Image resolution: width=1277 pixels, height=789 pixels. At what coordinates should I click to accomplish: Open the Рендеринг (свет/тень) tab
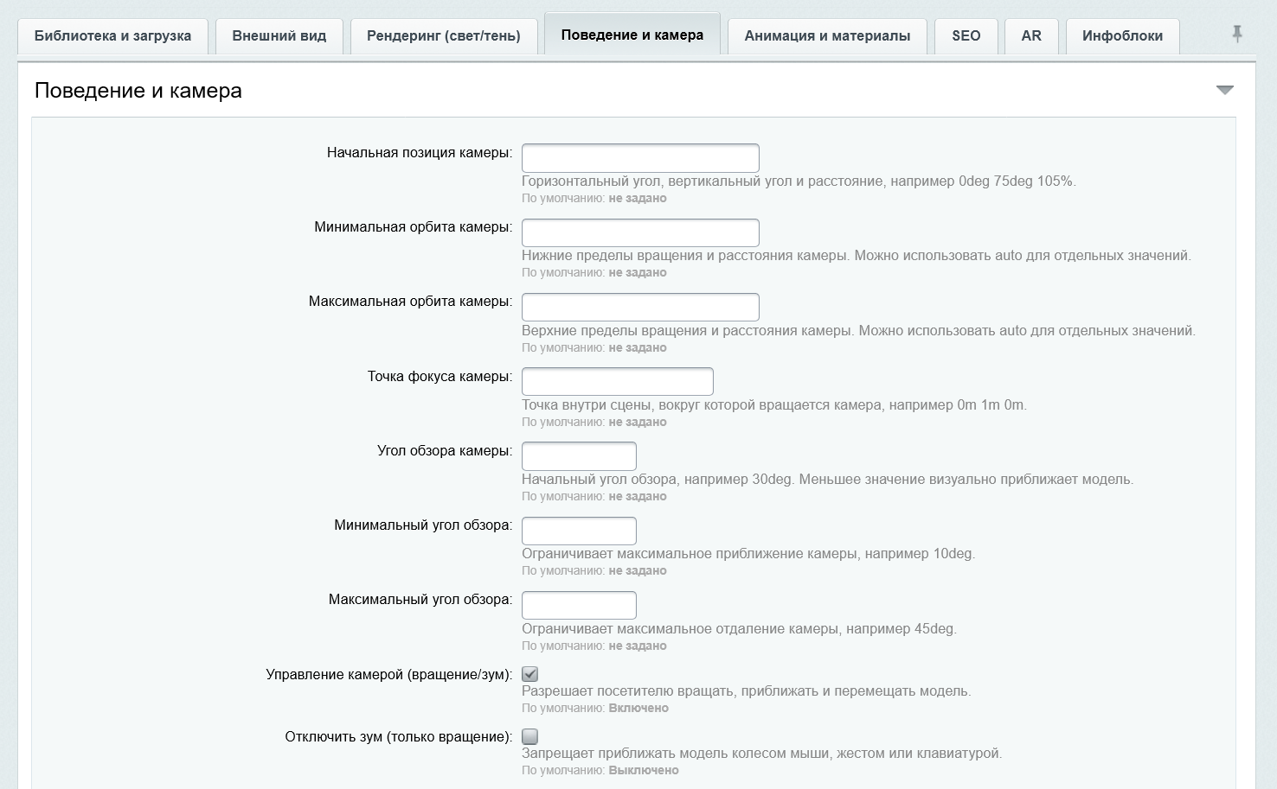[x=444, y=36]
